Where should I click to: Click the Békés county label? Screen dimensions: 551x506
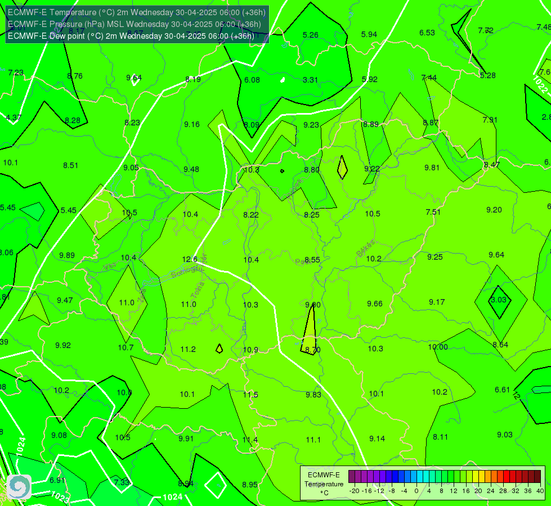click(365, 249)
